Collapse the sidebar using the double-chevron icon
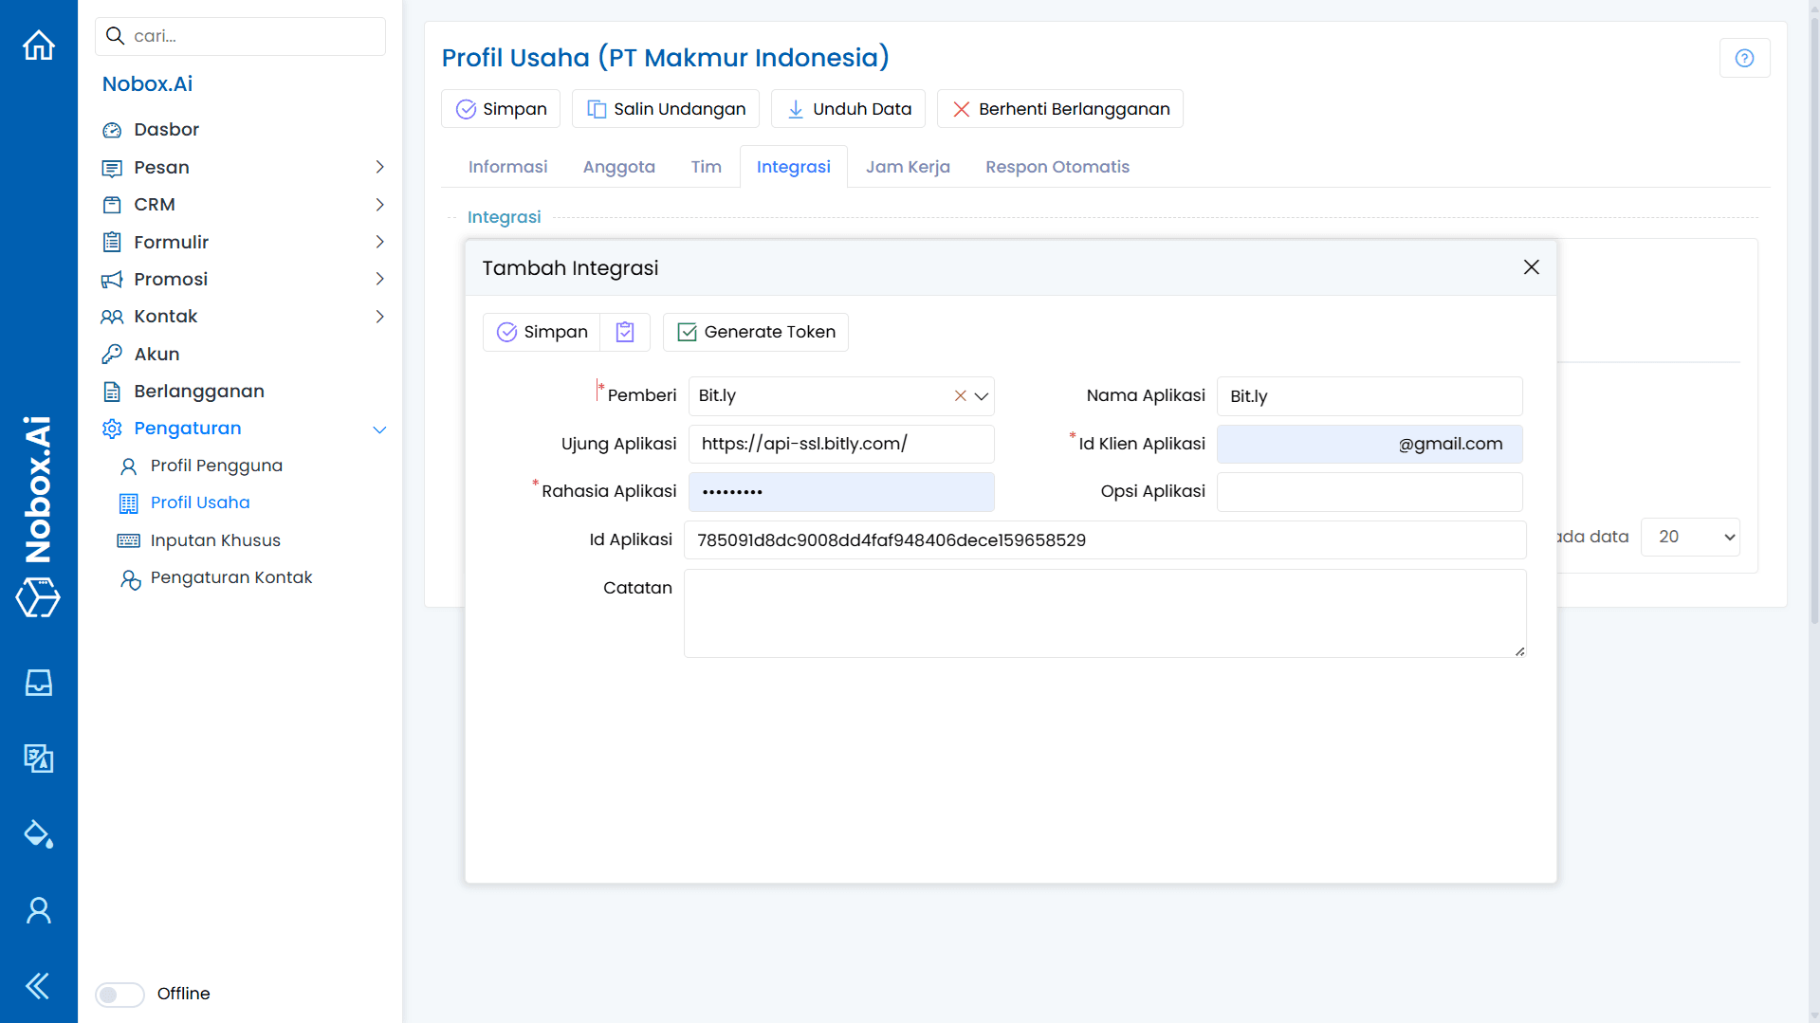The width and height of the screenshot is (1820, 1023). tap(36, 985)
